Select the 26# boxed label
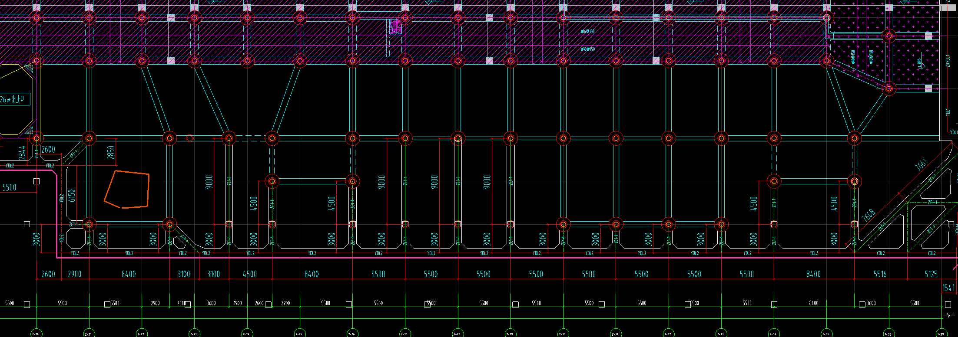 pyautogui.click(x=15, y=99)
